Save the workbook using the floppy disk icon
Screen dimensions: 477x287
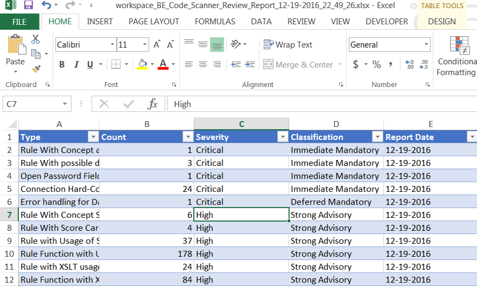(28, 6)
